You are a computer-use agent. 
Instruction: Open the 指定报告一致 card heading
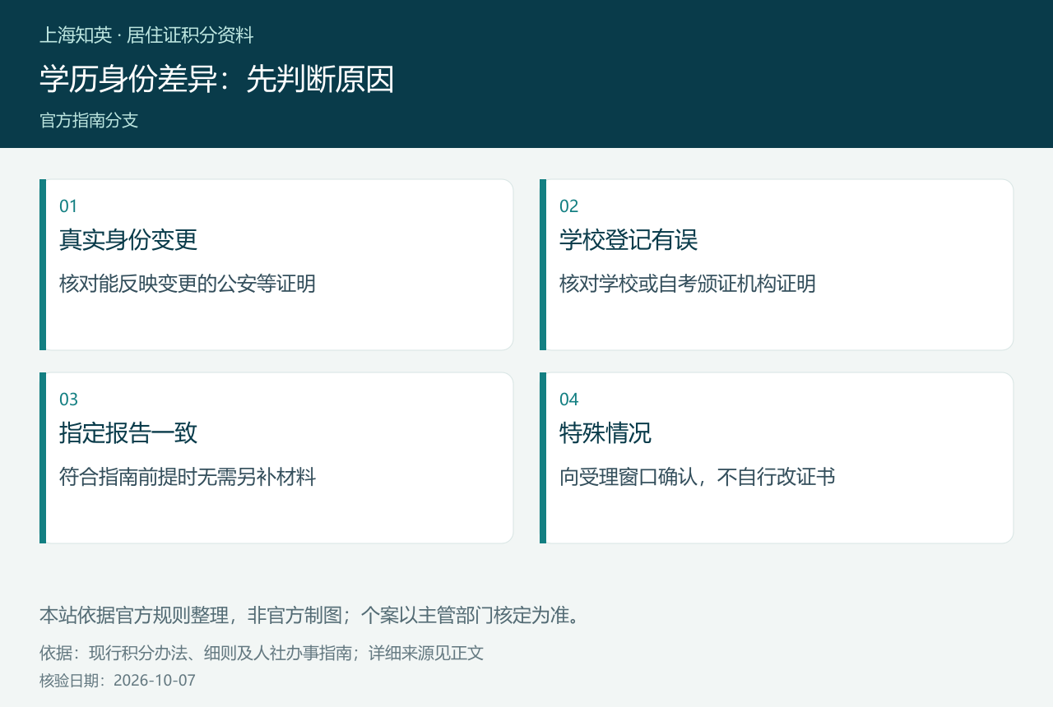(128, 433)
